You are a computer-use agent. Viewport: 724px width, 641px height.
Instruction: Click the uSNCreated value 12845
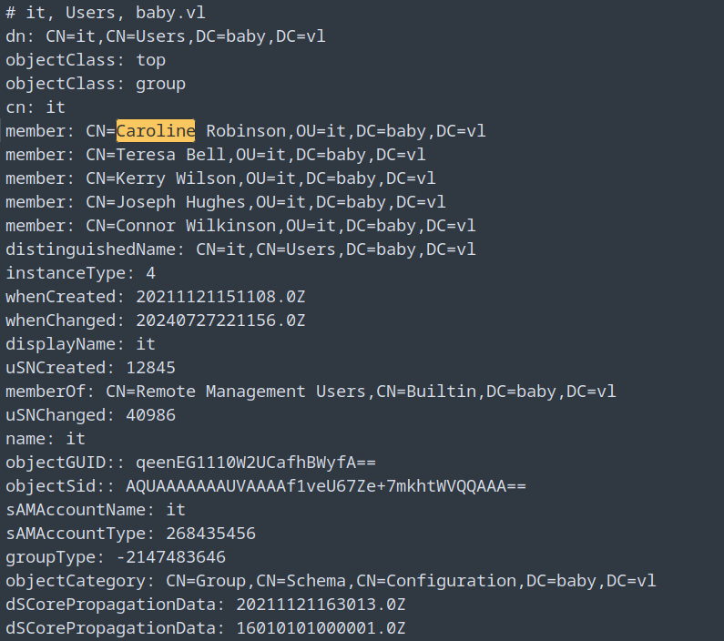[x=150, y=368]
